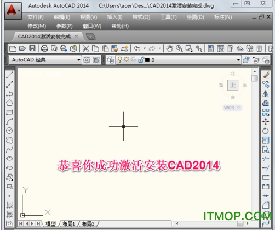Open the 格式(O) menu
This screenshot has height=230, width=275.
point(141,17)
